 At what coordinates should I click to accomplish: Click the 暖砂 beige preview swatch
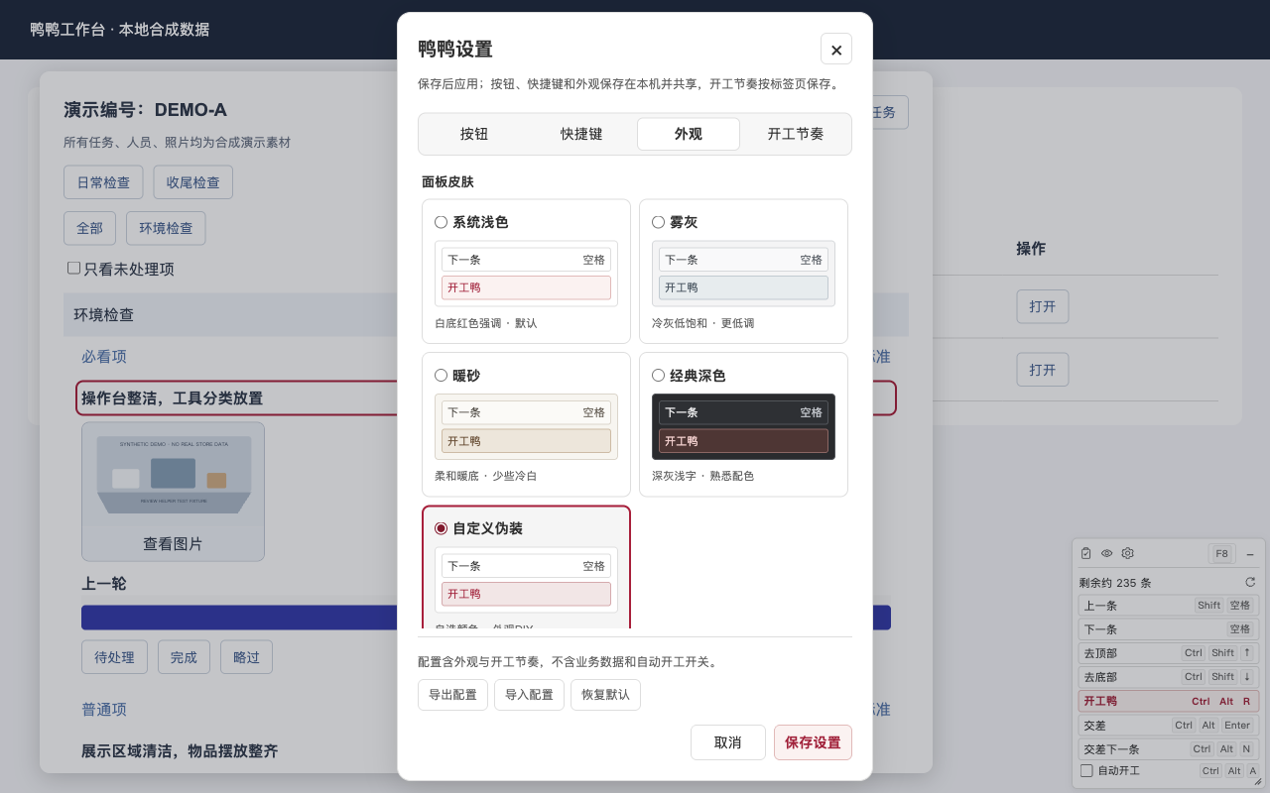526,427
